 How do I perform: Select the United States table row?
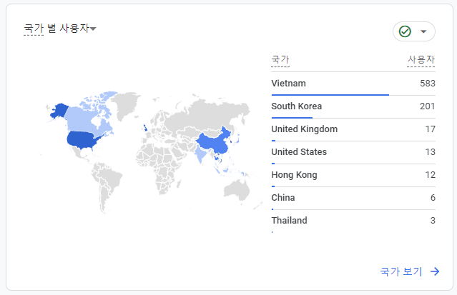coord(353,152)
